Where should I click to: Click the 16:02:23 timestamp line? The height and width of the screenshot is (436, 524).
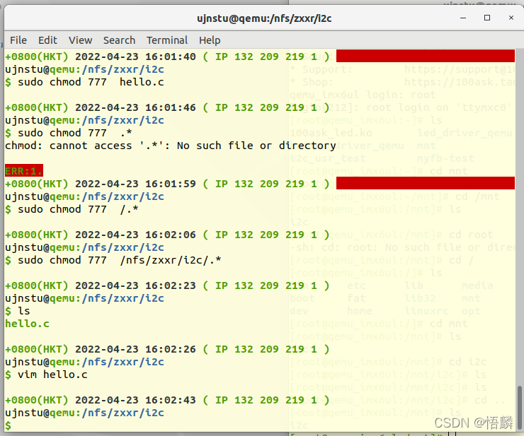coord(167,286)
